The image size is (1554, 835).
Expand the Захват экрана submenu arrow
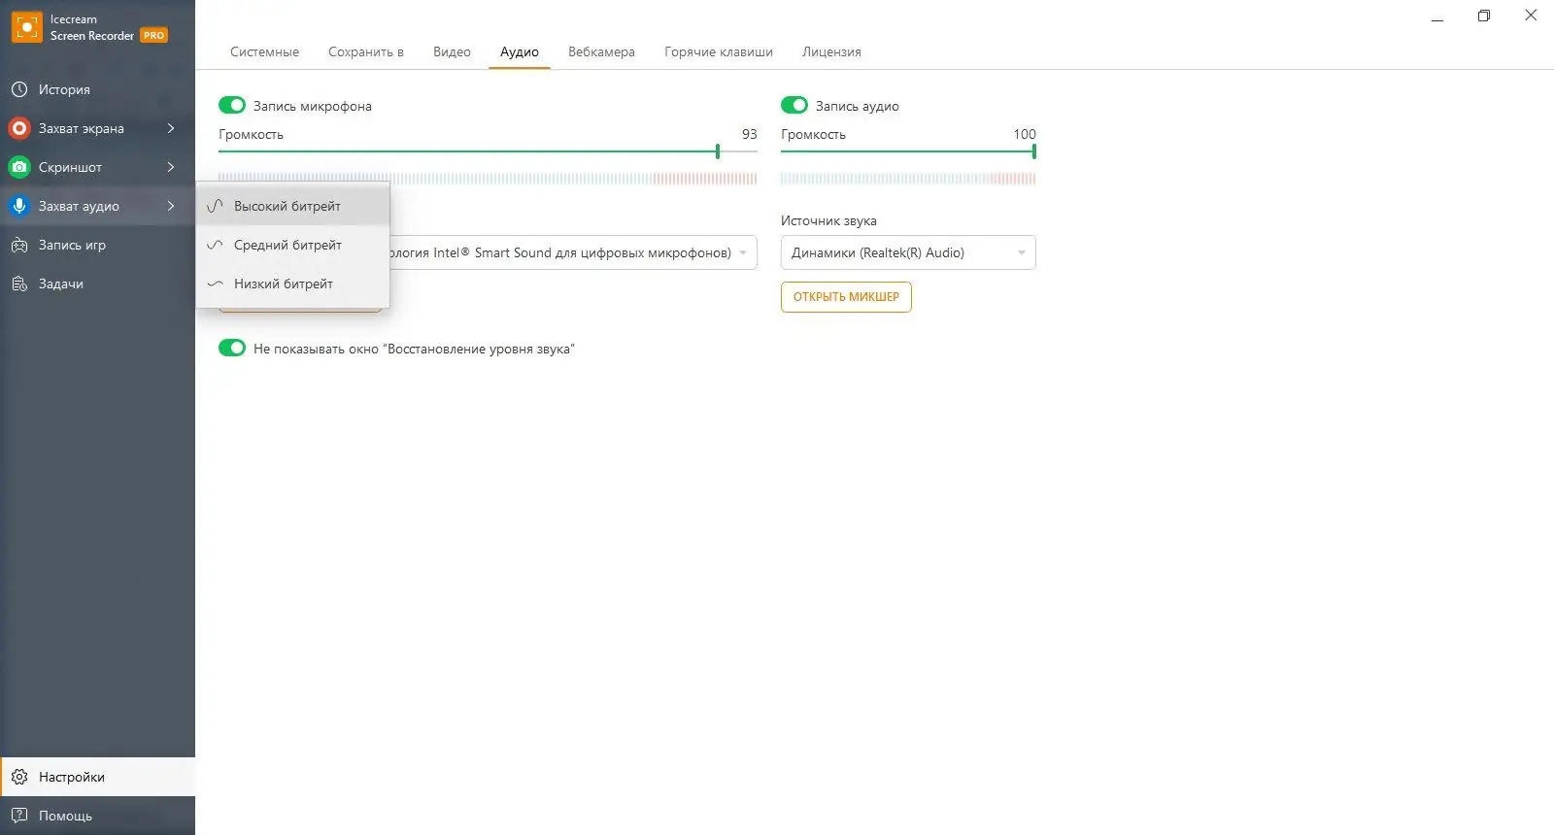coord(171,128)
